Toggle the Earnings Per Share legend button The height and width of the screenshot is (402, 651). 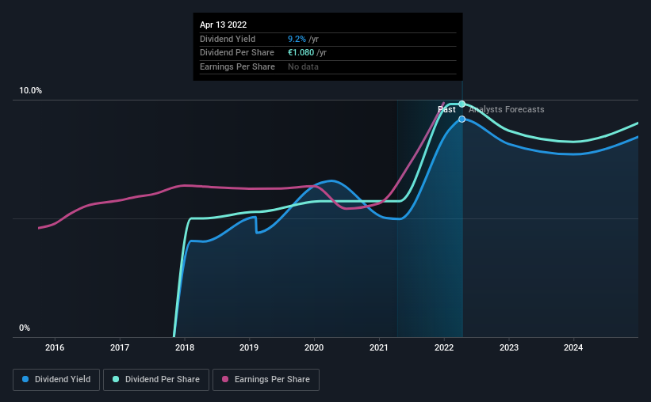[x=266, y=380]
